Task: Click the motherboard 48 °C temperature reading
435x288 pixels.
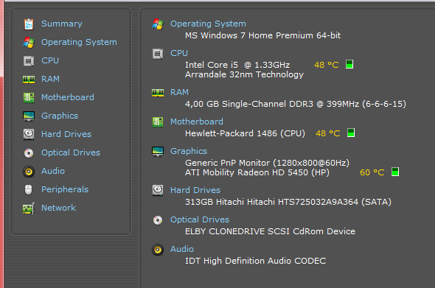Action: (x=328, y=133)
